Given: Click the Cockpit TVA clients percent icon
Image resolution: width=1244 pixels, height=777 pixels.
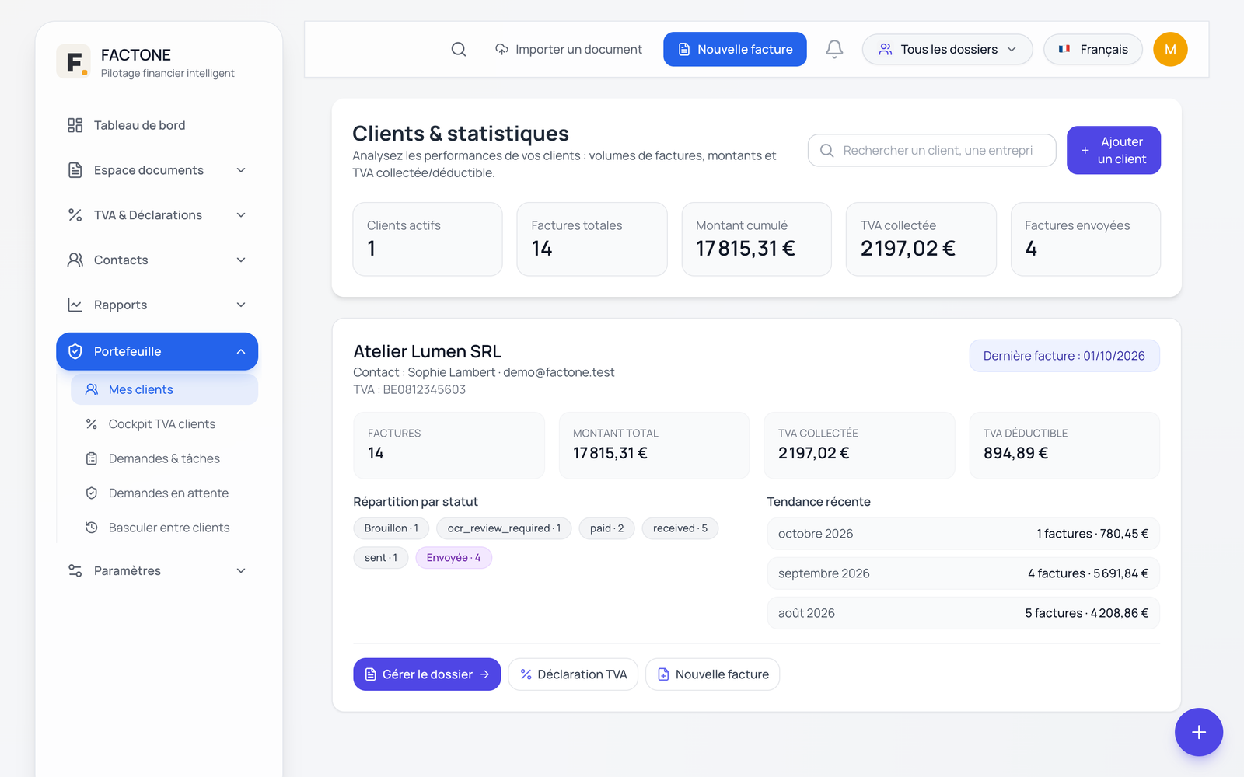Looking at the screenshot, I should coord(91,424).
